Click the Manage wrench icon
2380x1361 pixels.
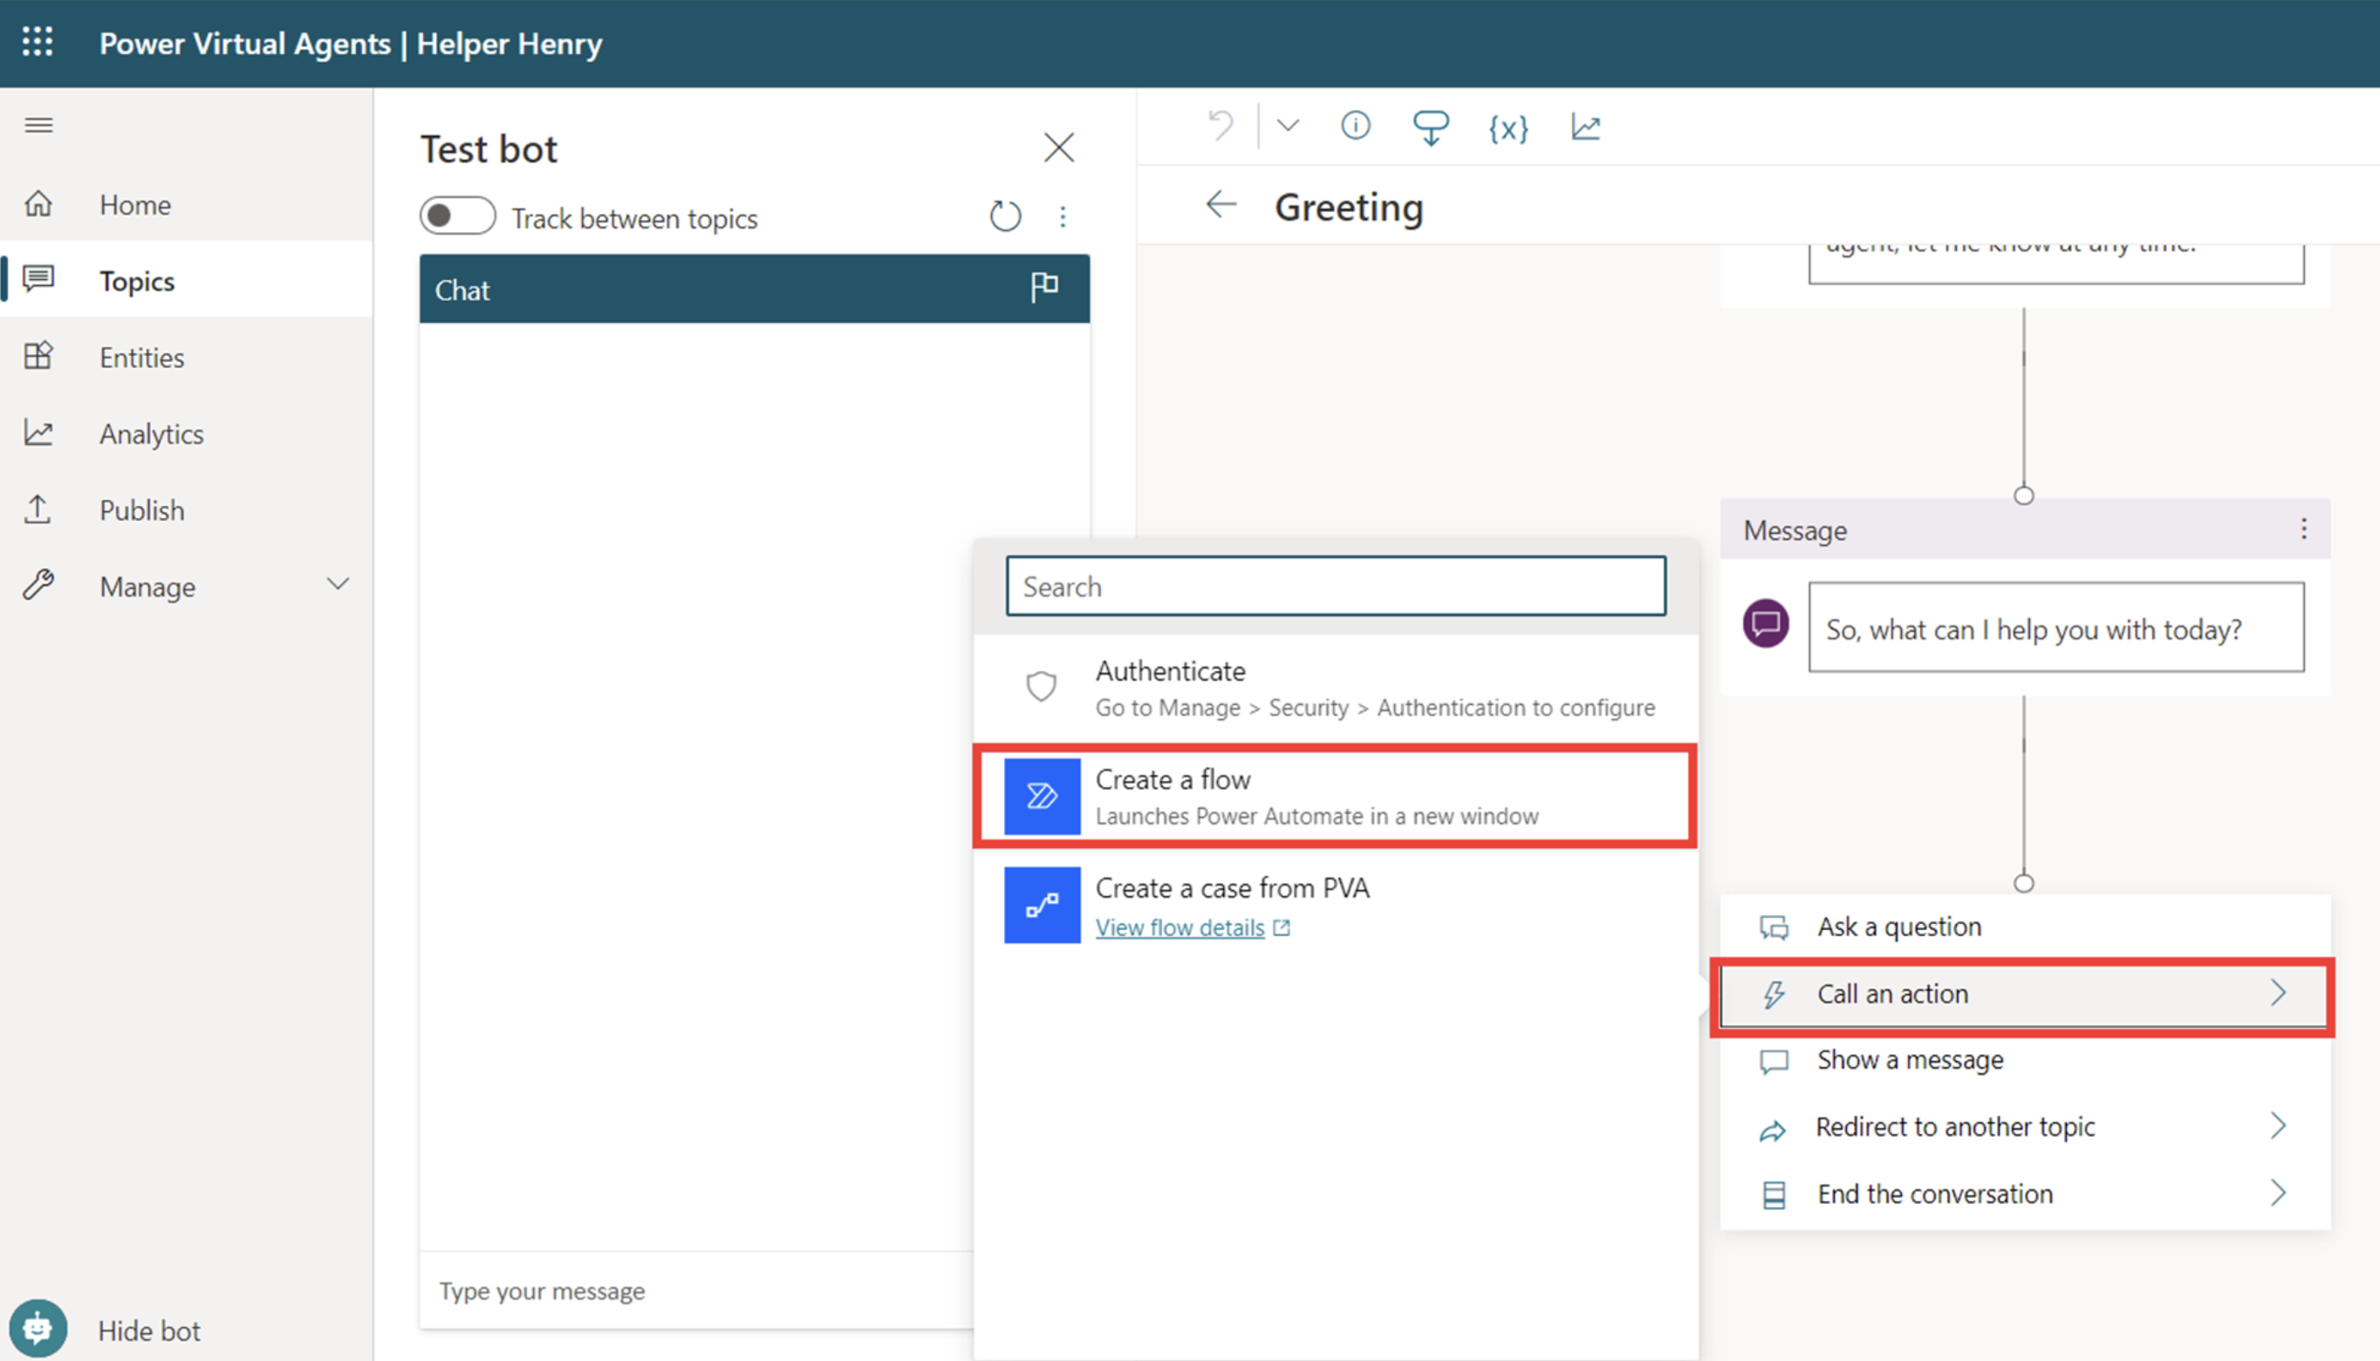point(38,585)
